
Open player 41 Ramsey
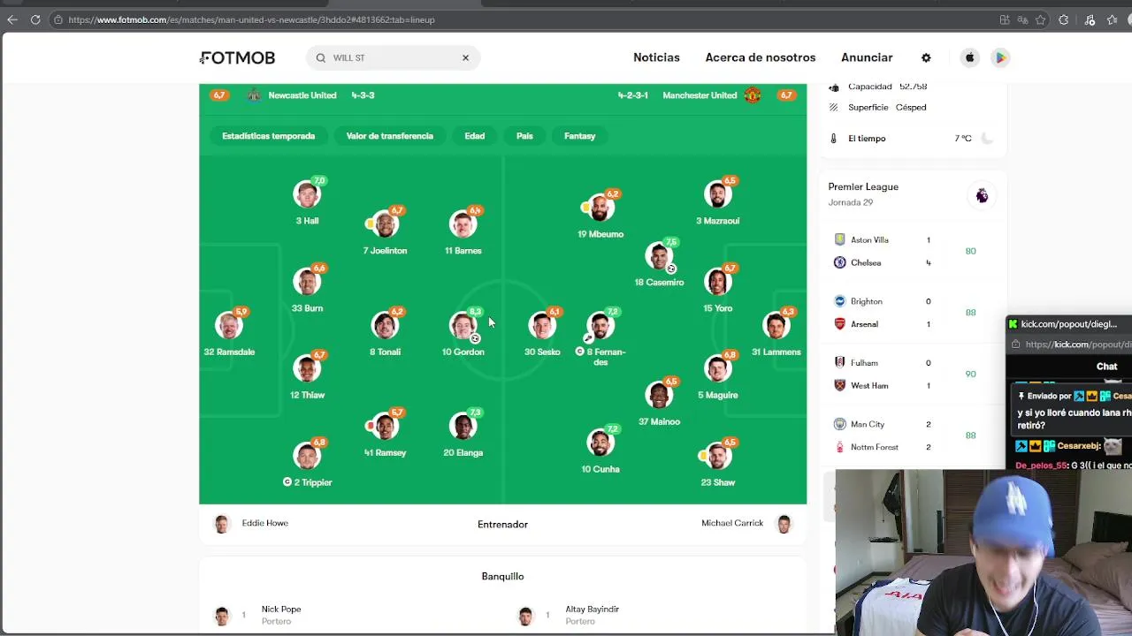tap(385, 433)
